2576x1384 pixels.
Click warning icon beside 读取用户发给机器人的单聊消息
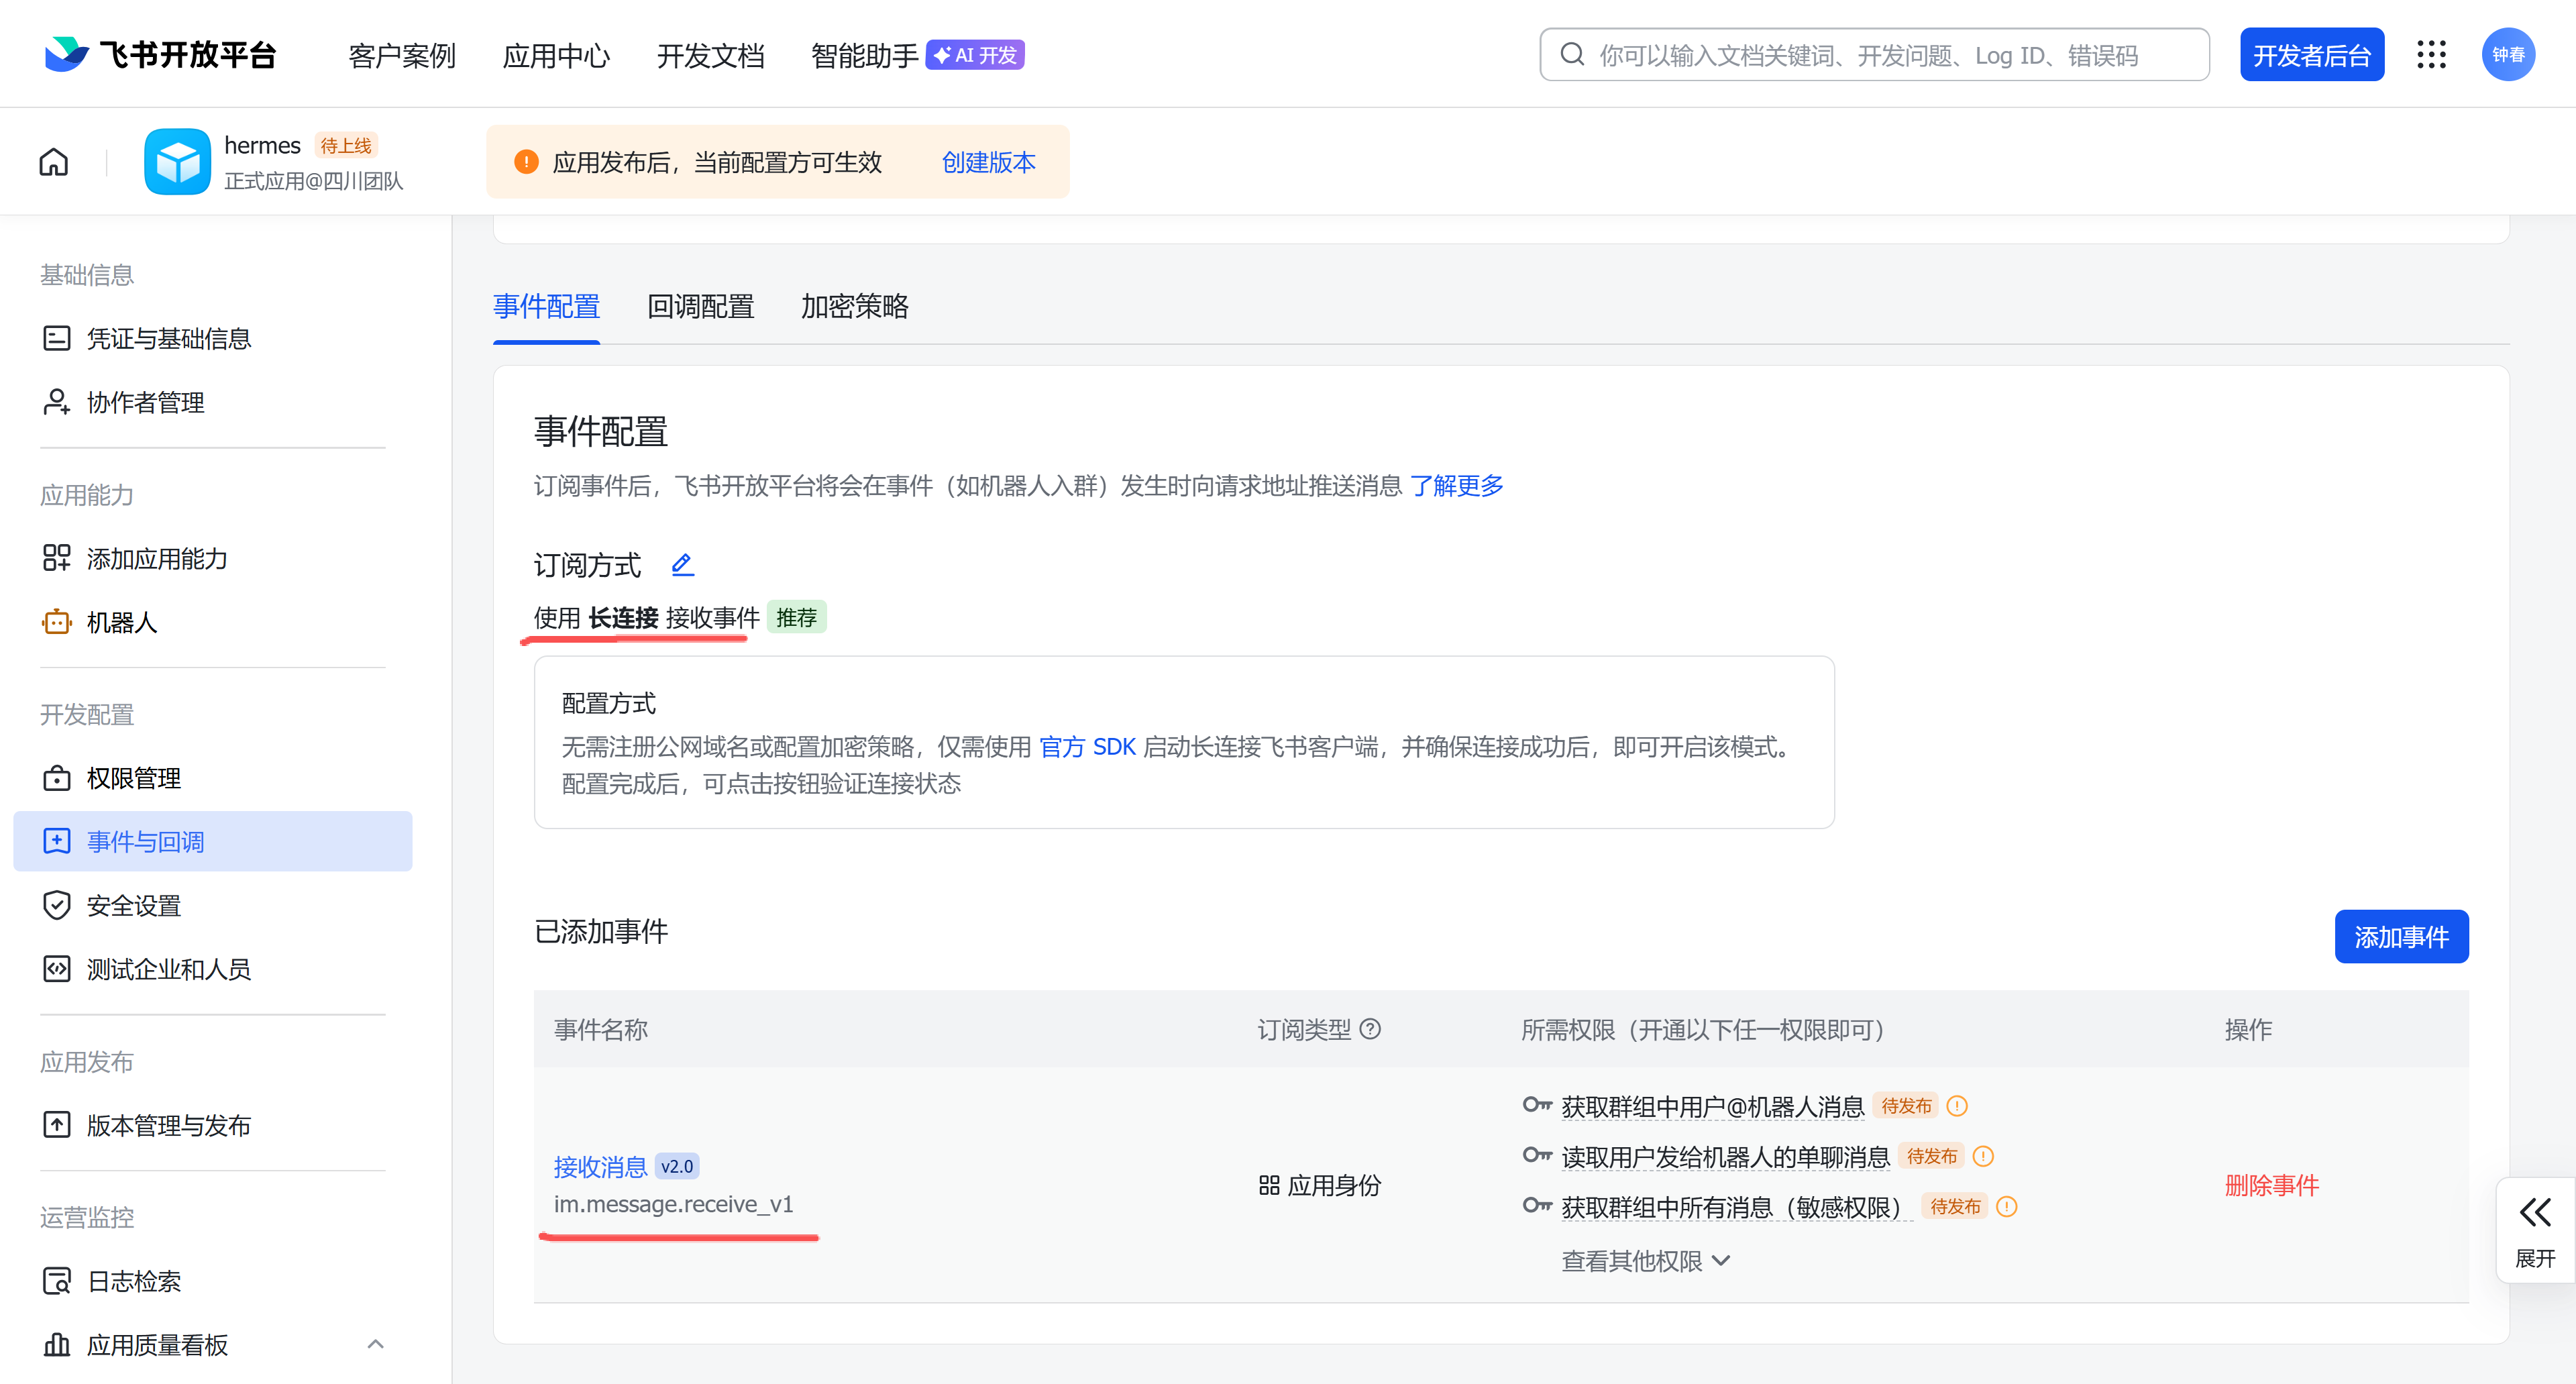[x=1983, y=1156]
